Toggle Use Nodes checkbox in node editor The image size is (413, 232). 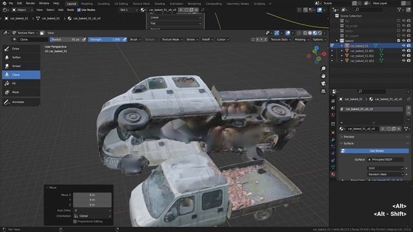coord(79,10)
